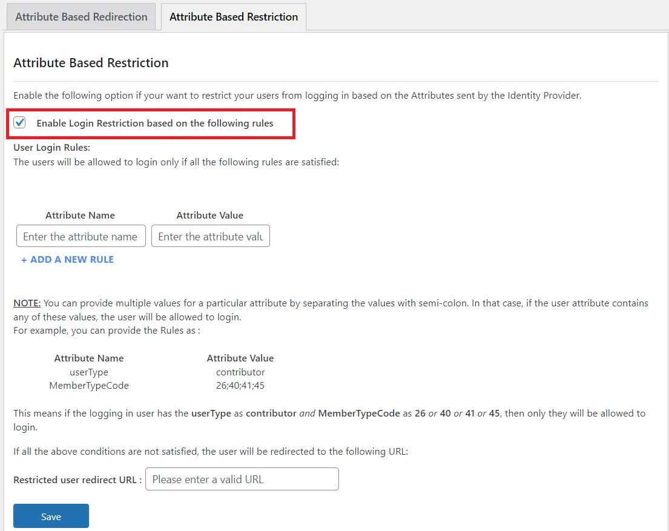The width and height of the screenshot is (669, 531).
Task: Uncheck Enable Login Restriction checkbox
Action: [19, 122]
